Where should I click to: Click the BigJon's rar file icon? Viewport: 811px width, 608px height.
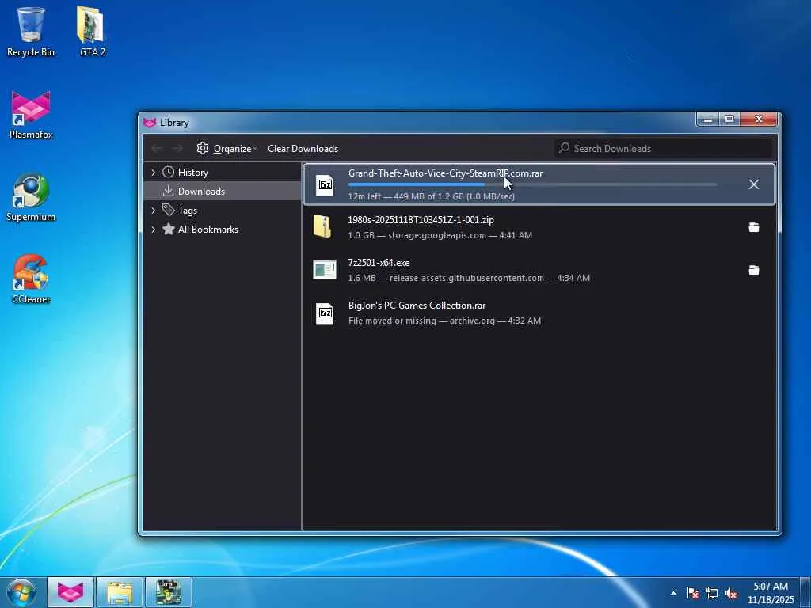(325, 313)
